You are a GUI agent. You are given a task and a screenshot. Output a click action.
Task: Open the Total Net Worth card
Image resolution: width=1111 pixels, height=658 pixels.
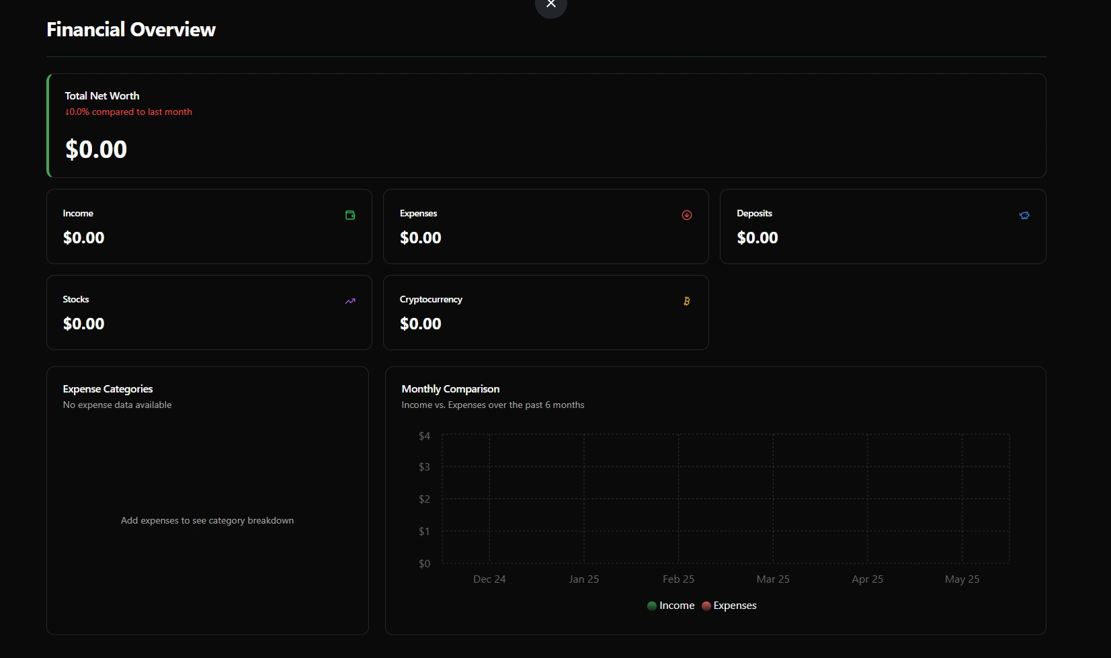[x=546, y=126]
